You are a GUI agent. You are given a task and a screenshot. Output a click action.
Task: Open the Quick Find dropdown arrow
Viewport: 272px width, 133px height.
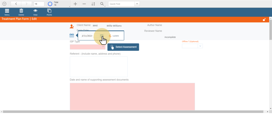[x=137, y=4]
